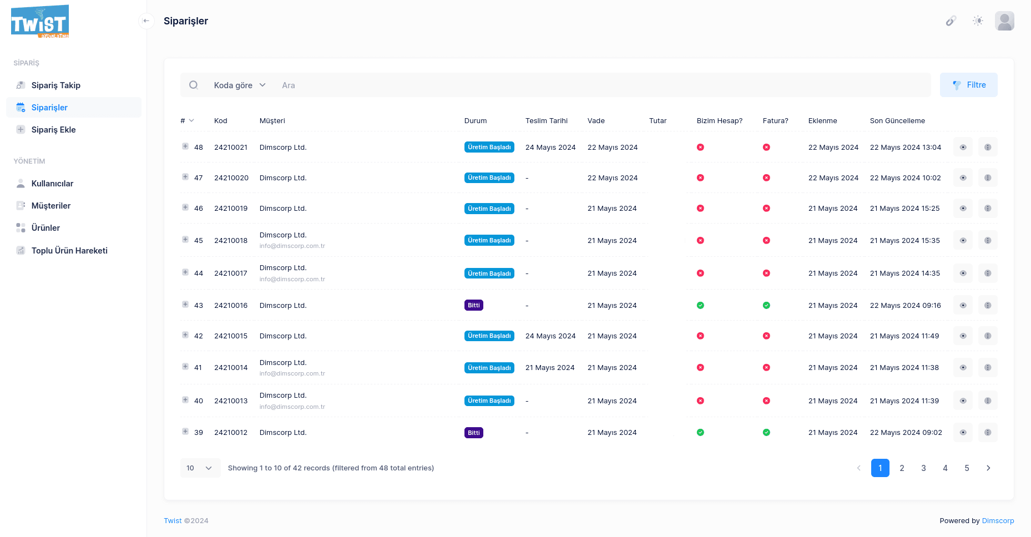Open the page size dropdown showing 10
This screenshot has height=537, width=1031.
(200, 468)
